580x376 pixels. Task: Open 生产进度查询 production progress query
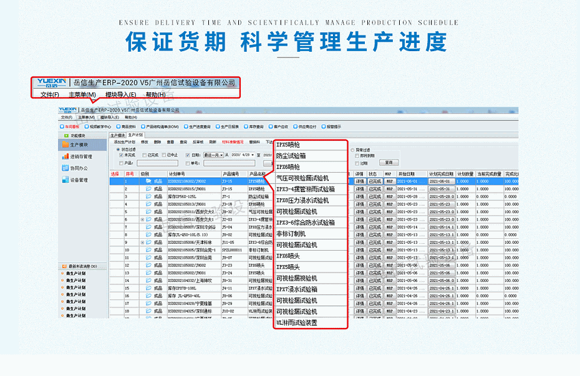pyautogui.click(x=201, y=125)
